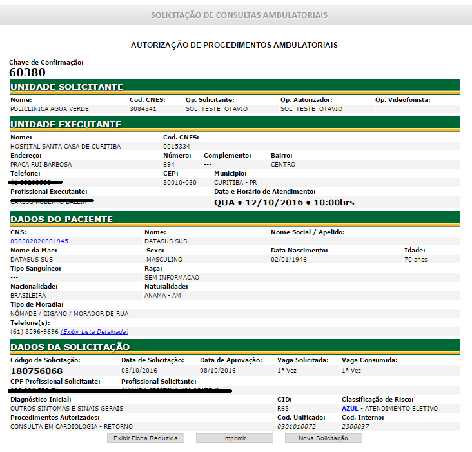This screenshot has height=452, width=472.
Task: Open the patient CNS number link
Action: click(x=39, y=241)
